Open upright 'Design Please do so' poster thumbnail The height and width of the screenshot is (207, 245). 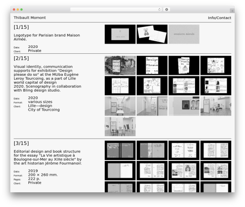152,66
